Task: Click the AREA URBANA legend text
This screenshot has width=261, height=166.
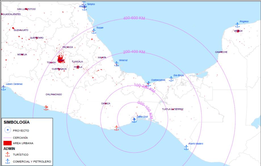Action: pos(23,143)
